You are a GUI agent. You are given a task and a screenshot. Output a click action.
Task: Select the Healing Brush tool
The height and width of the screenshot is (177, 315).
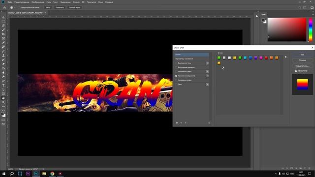pos(3,47)
